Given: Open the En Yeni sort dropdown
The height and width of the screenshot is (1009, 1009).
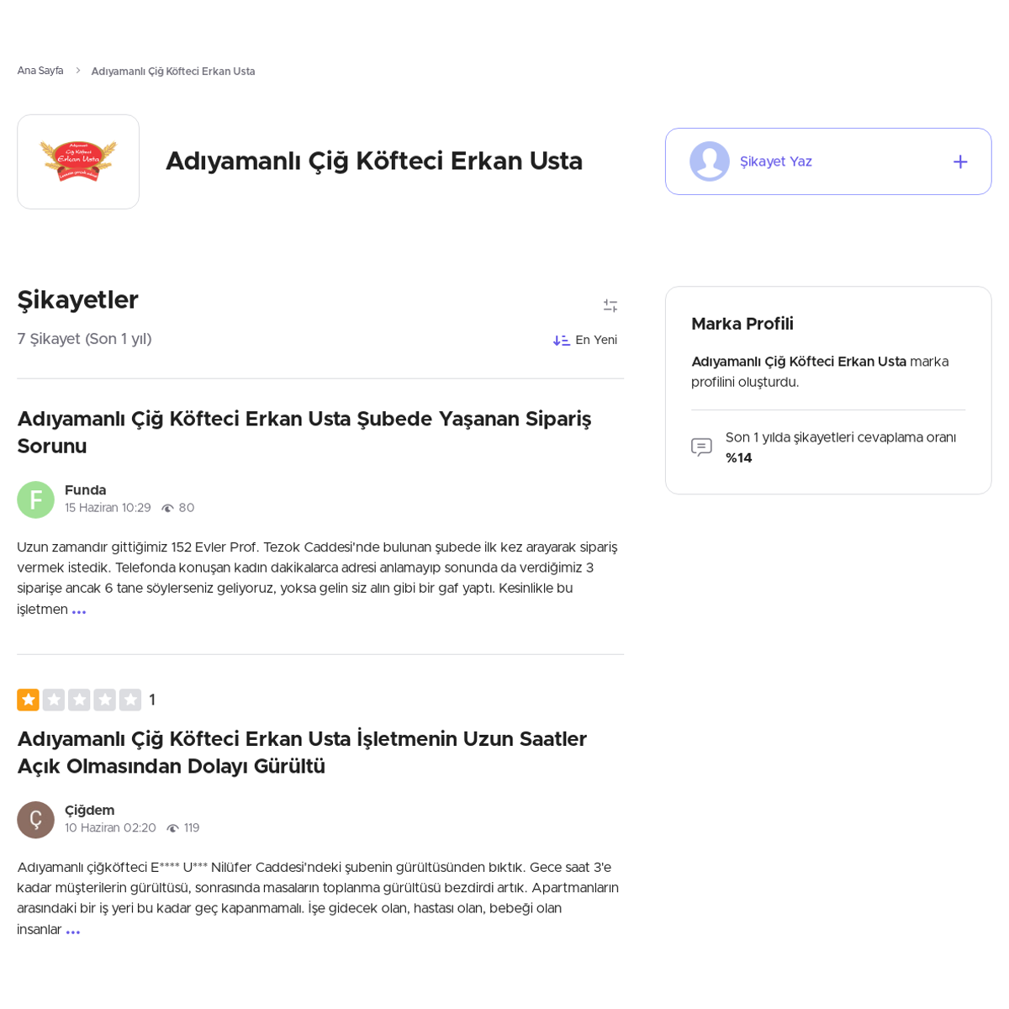Looking at the screenshot, I should pyautogui.click(x=585, y=341).
